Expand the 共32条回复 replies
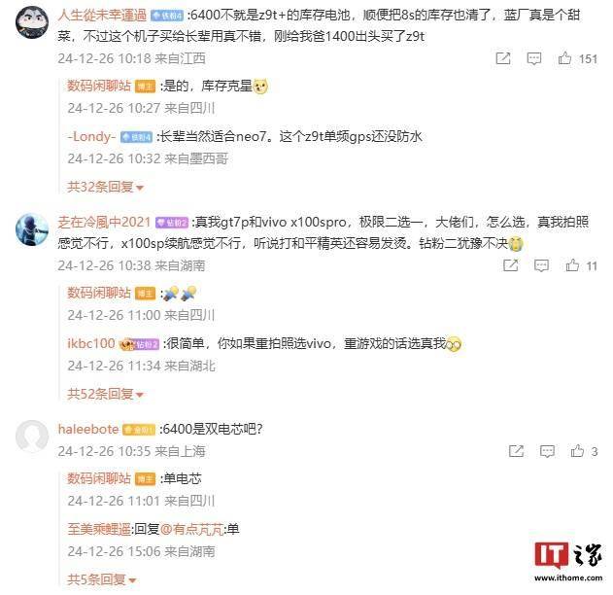Viewport: 613px width, 595px height. [x=106, y=187]
